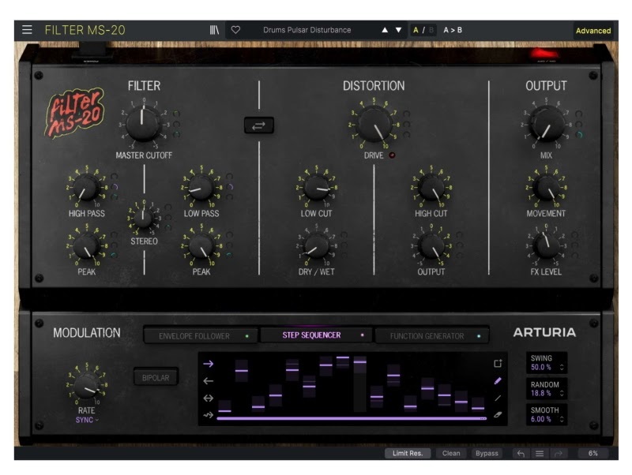This screenshot has height=475, width=632.
Task: Click the Advanced button
Action: pos(593,31)
